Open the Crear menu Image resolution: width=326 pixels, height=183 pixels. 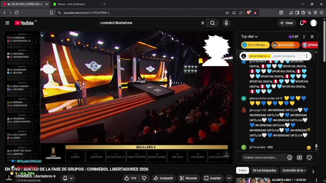pyautogui.click(x=287, y=23)
